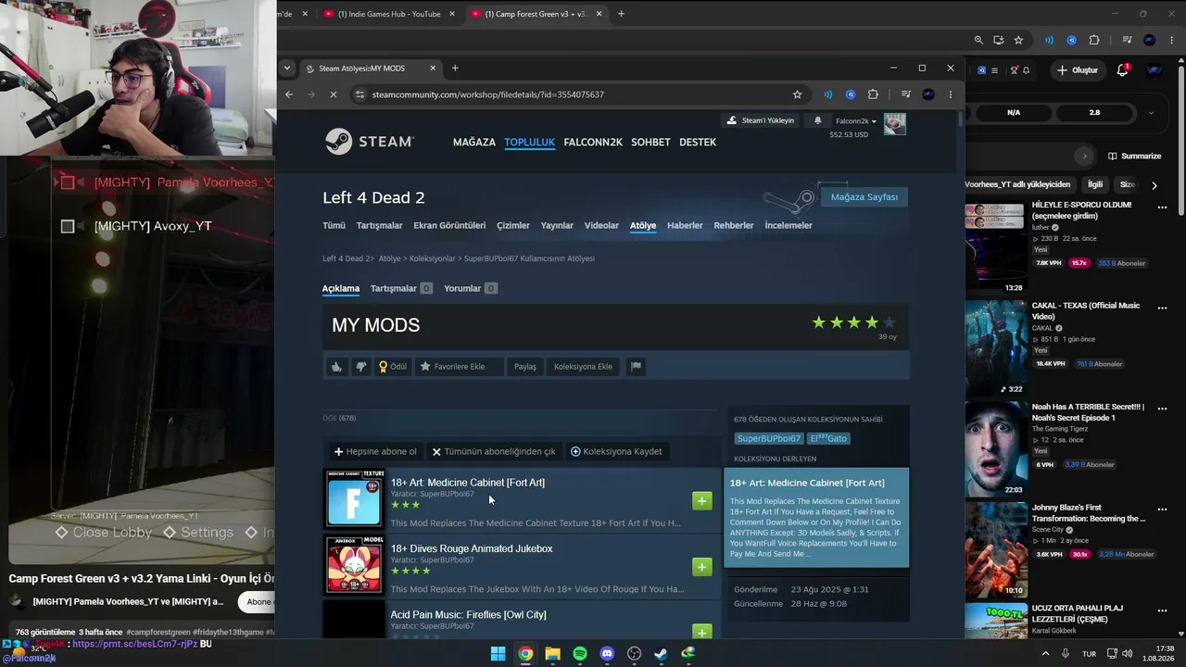Switch to the Videolar tab
Screen dimensions: 1186x667
[x=601, y=225]
